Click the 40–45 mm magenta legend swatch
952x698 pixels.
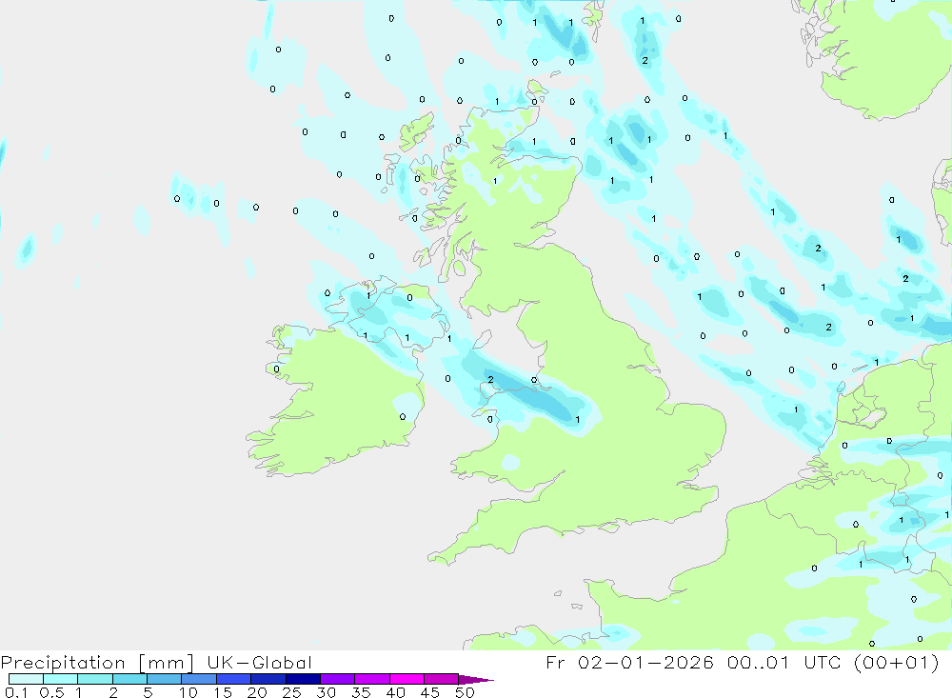click(x=407, y=679)
